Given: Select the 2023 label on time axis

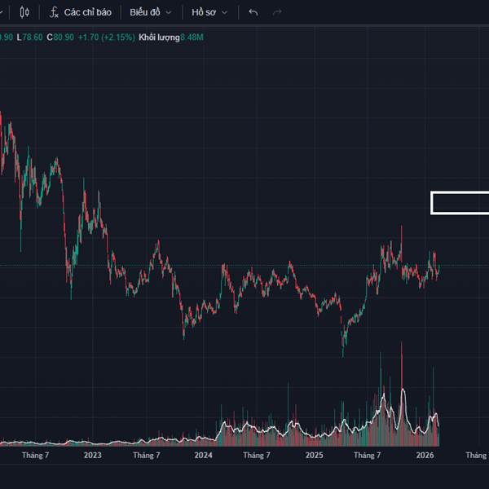Looking at the screenshot, I should pos(93,456).
